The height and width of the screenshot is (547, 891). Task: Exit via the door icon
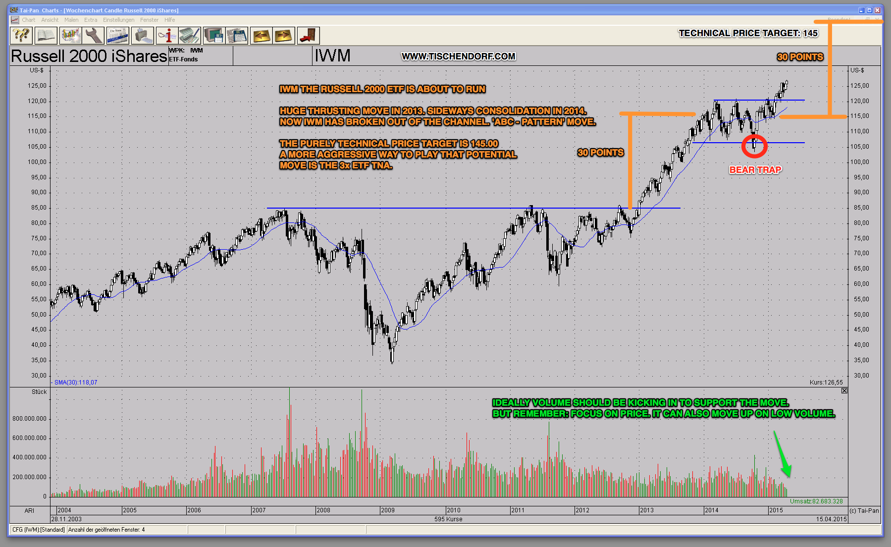point(308,36)
